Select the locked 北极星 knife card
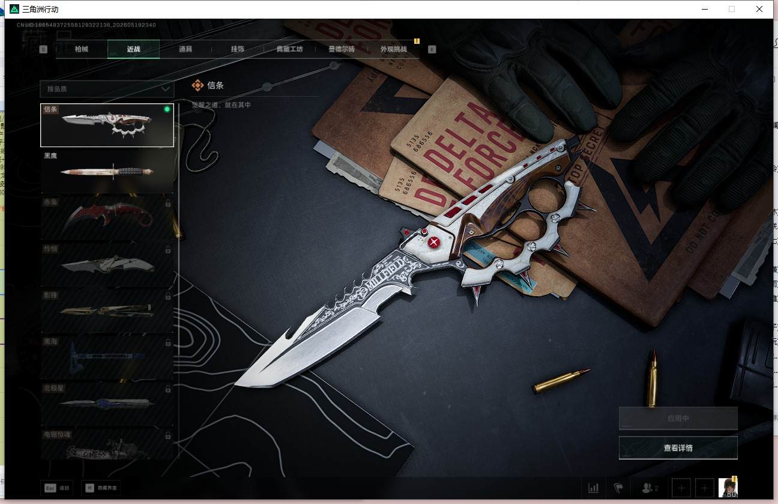Image resolution: width=778 pixels, height=504 pixels. point(107,403)
